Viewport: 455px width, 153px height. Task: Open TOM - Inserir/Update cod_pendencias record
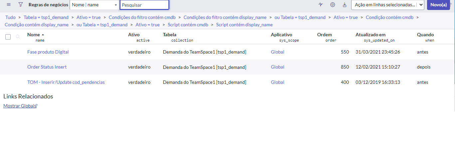66,82
